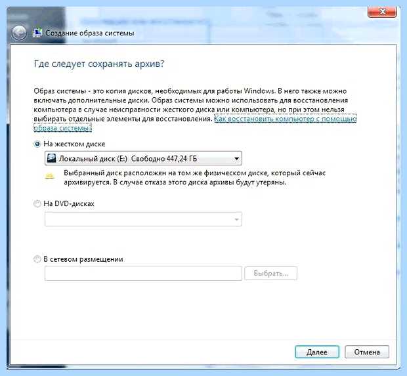Select the На жестком диске radio button

coord(37,144)
